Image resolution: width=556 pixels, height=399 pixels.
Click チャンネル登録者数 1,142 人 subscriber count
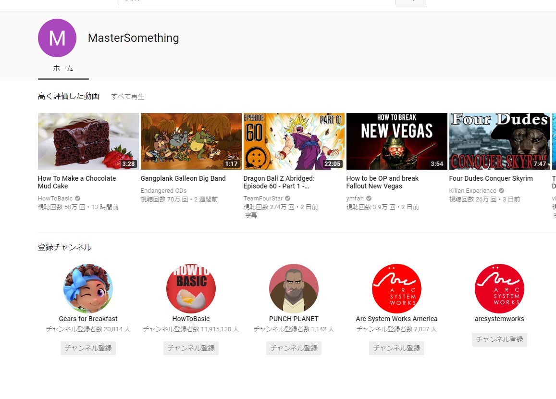(294, 329)
